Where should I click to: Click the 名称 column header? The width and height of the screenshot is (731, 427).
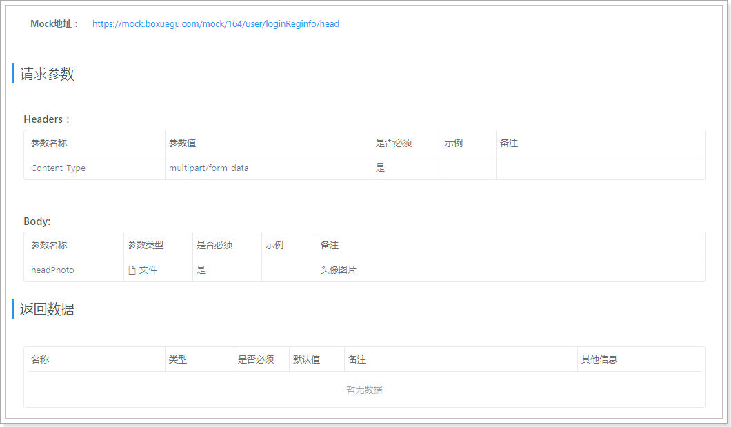click(x=40, y=359)
